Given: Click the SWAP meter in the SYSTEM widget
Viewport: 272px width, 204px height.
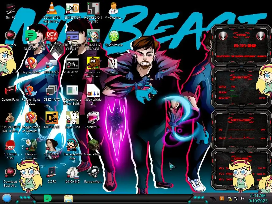Looking at the screenshot, I should tap(242, 98).
